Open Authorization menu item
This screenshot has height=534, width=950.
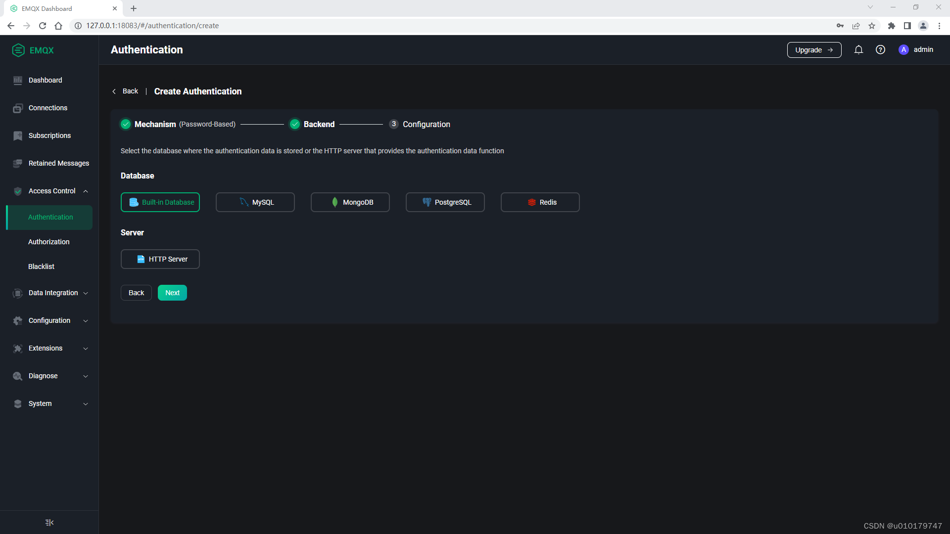[x=48, y=242]
